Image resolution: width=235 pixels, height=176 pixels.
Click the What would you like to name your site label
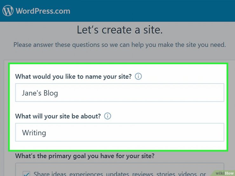[x=73, y=76]
